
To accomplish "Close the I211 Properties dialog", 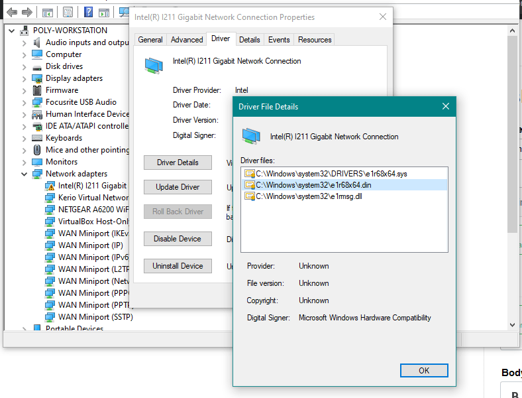I will (383, 17).
